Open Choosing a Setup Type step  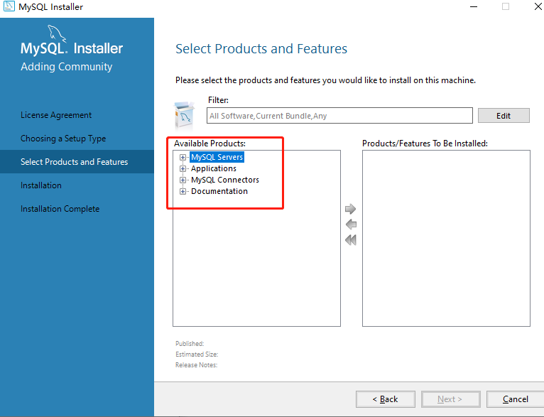tap(63, 139)
